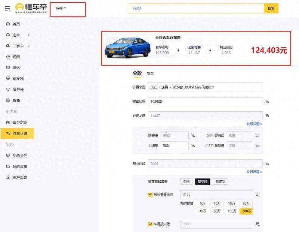Open 我的收藏 in the sidebar
The image size is (299, 232).
click(20, 166)
